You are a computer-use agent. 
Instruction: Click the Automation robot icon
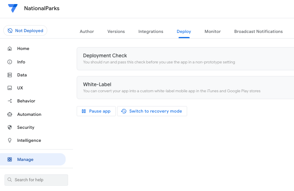[9, 114]
